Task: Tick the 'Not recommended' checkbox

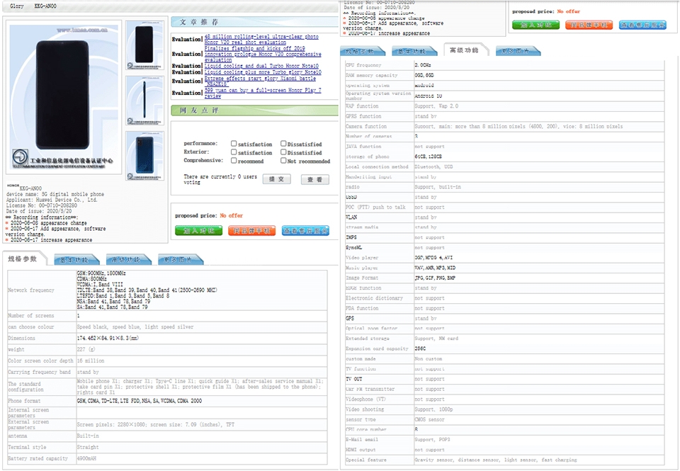Action: pos(283,161)
